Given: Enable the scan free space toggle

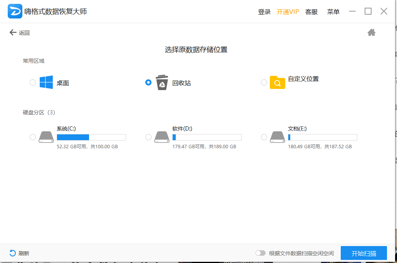Looking at the screenshot, I should tap(261, 253).
